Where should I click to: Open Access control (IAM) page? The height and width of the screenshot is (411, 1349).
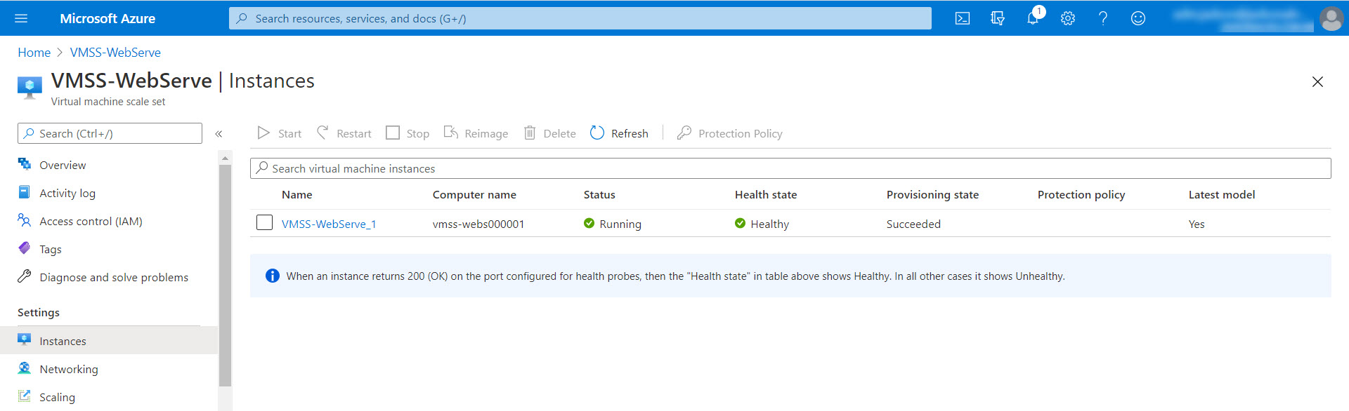click(x=91, y=221)
